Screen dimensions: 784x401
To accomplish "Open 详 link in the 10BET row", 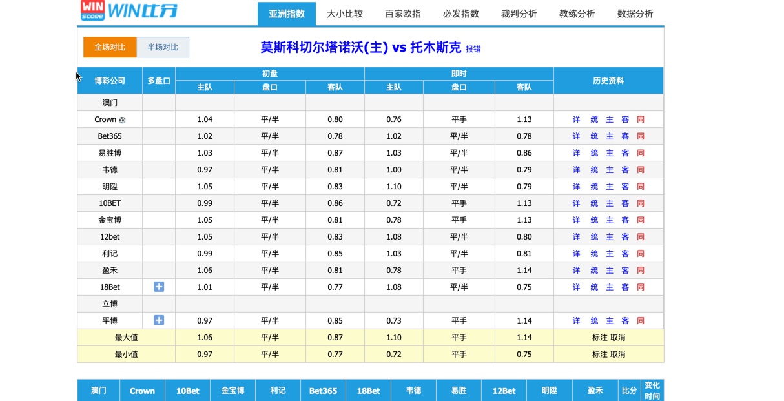I will 577,203.
